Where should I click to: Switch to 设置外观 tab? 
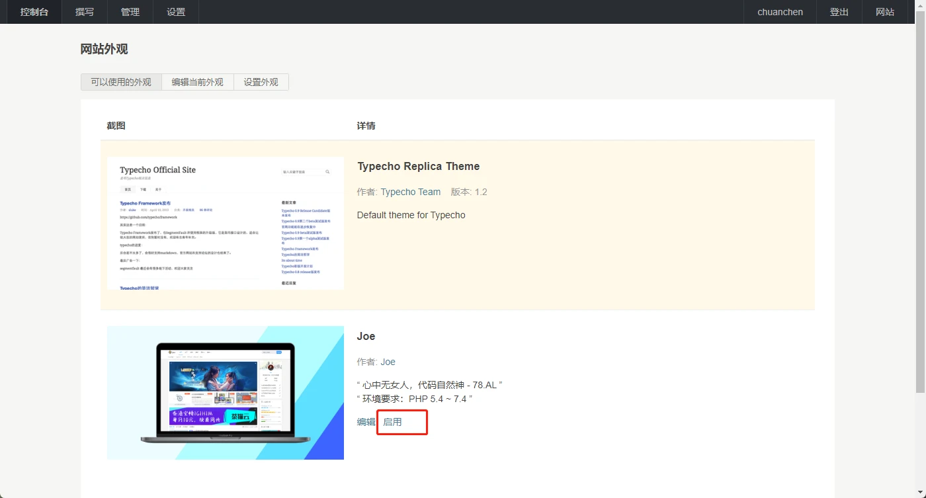(x=261, y=82)
